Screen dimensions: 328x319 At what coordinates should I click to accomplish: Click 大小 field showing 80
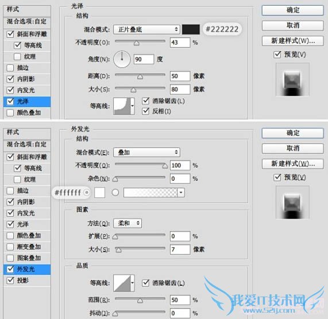coord(180,90)
